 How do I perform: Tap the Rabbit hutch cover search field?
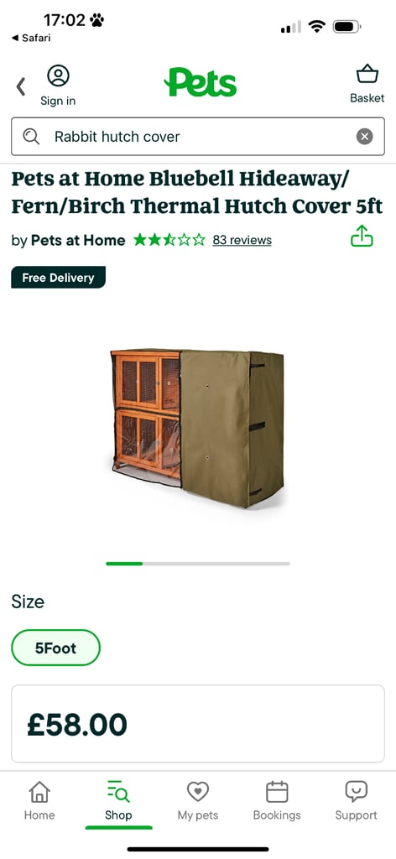point(198,137)
